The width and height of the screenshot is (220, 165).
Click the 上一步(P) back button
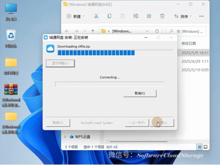click(x=137, y=123)
